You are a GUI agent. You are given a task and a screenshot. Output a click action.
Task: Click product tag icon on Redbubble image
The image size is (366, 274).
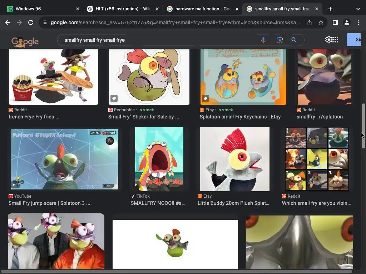coord(114,98)
